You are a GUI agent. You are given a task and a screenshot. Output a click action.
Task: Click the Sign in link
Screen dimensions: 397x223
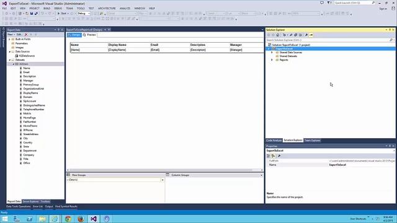click(383, 9)
